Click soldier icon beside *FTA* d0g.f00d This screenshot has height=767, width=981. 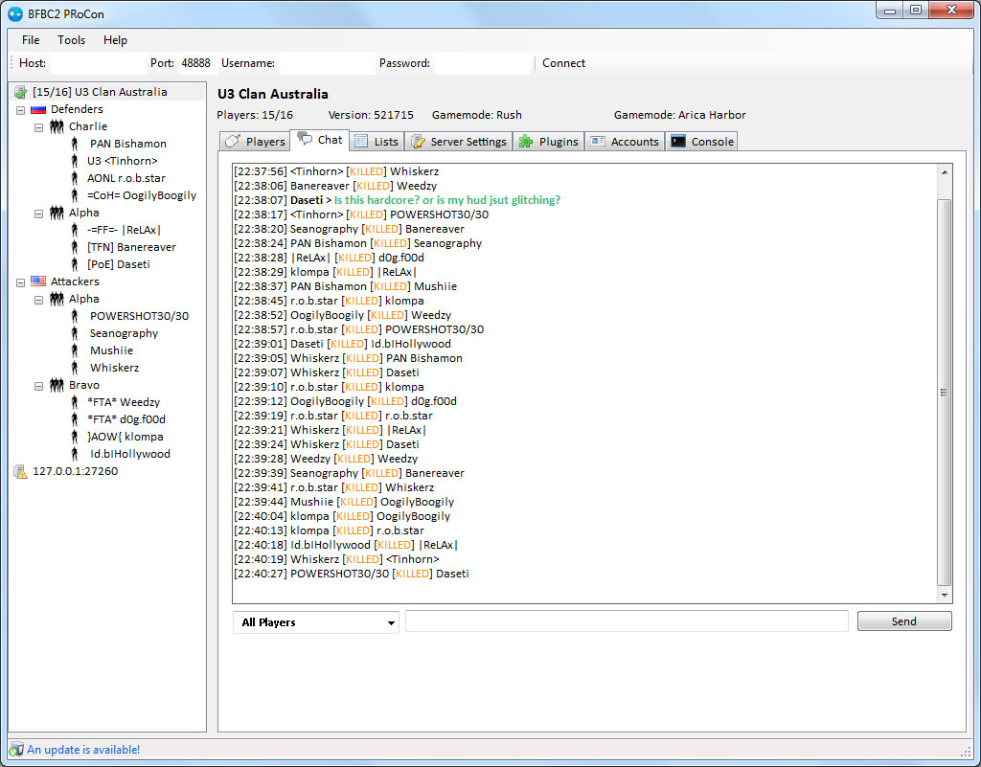75,419
